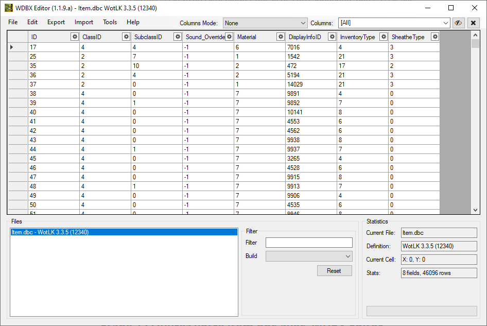Viewport: 487px width, 326px height.
Task: Open the Sound_Override column gear icon
Action: click(229, 37)
